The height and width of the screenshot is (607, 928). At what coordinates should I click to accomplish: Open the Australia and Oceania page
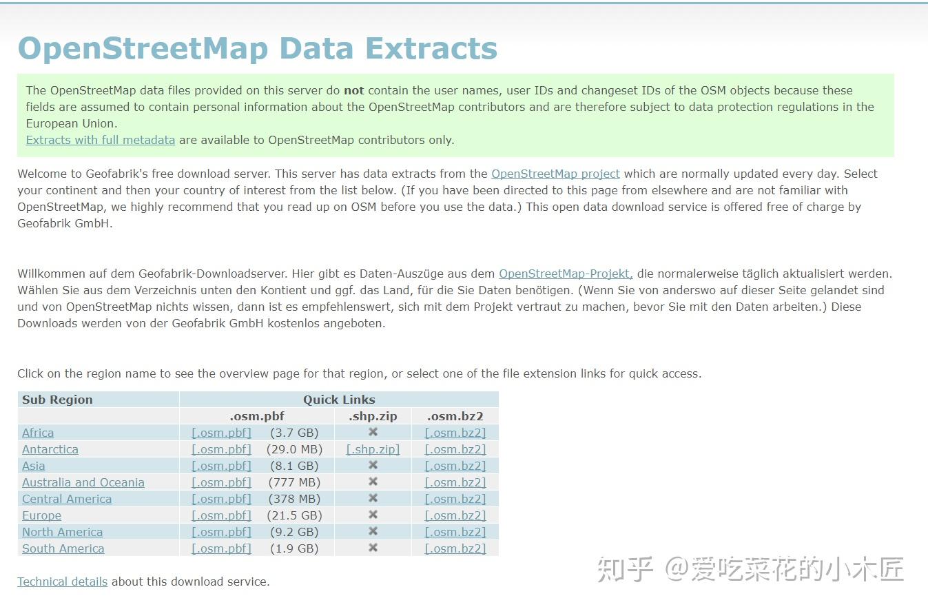83,482
